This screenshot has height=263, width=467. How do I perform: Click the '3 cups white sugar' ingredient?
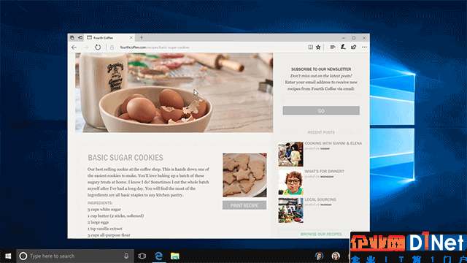tap(104, 210)
